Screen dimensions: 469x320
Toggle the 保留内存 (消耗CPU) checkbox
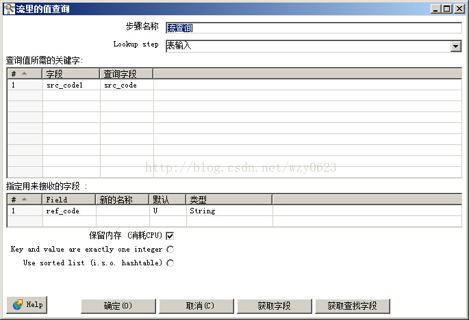[170, 236]
